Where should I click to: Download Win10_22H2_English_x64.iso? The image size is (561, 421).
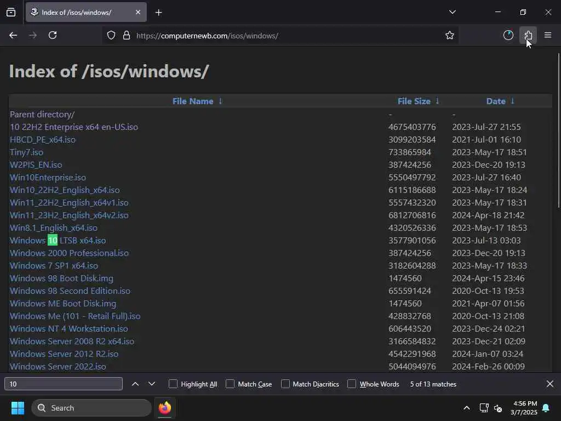65,190
